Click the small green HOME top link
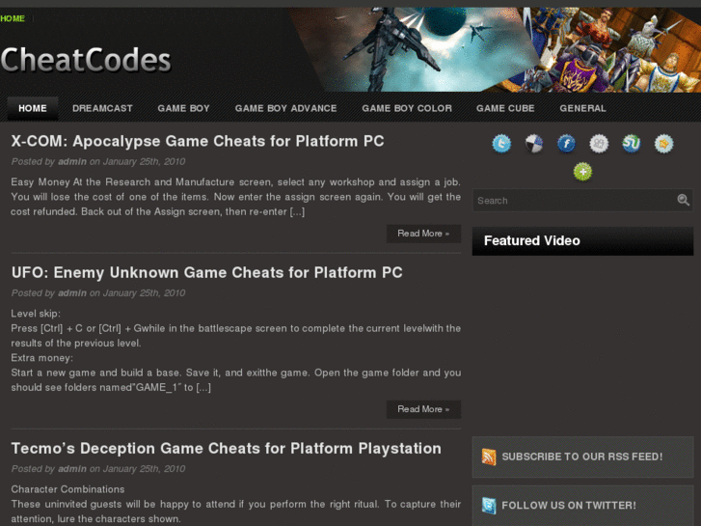701x526 pixels. pyautogui.click(x=13, y=18)
